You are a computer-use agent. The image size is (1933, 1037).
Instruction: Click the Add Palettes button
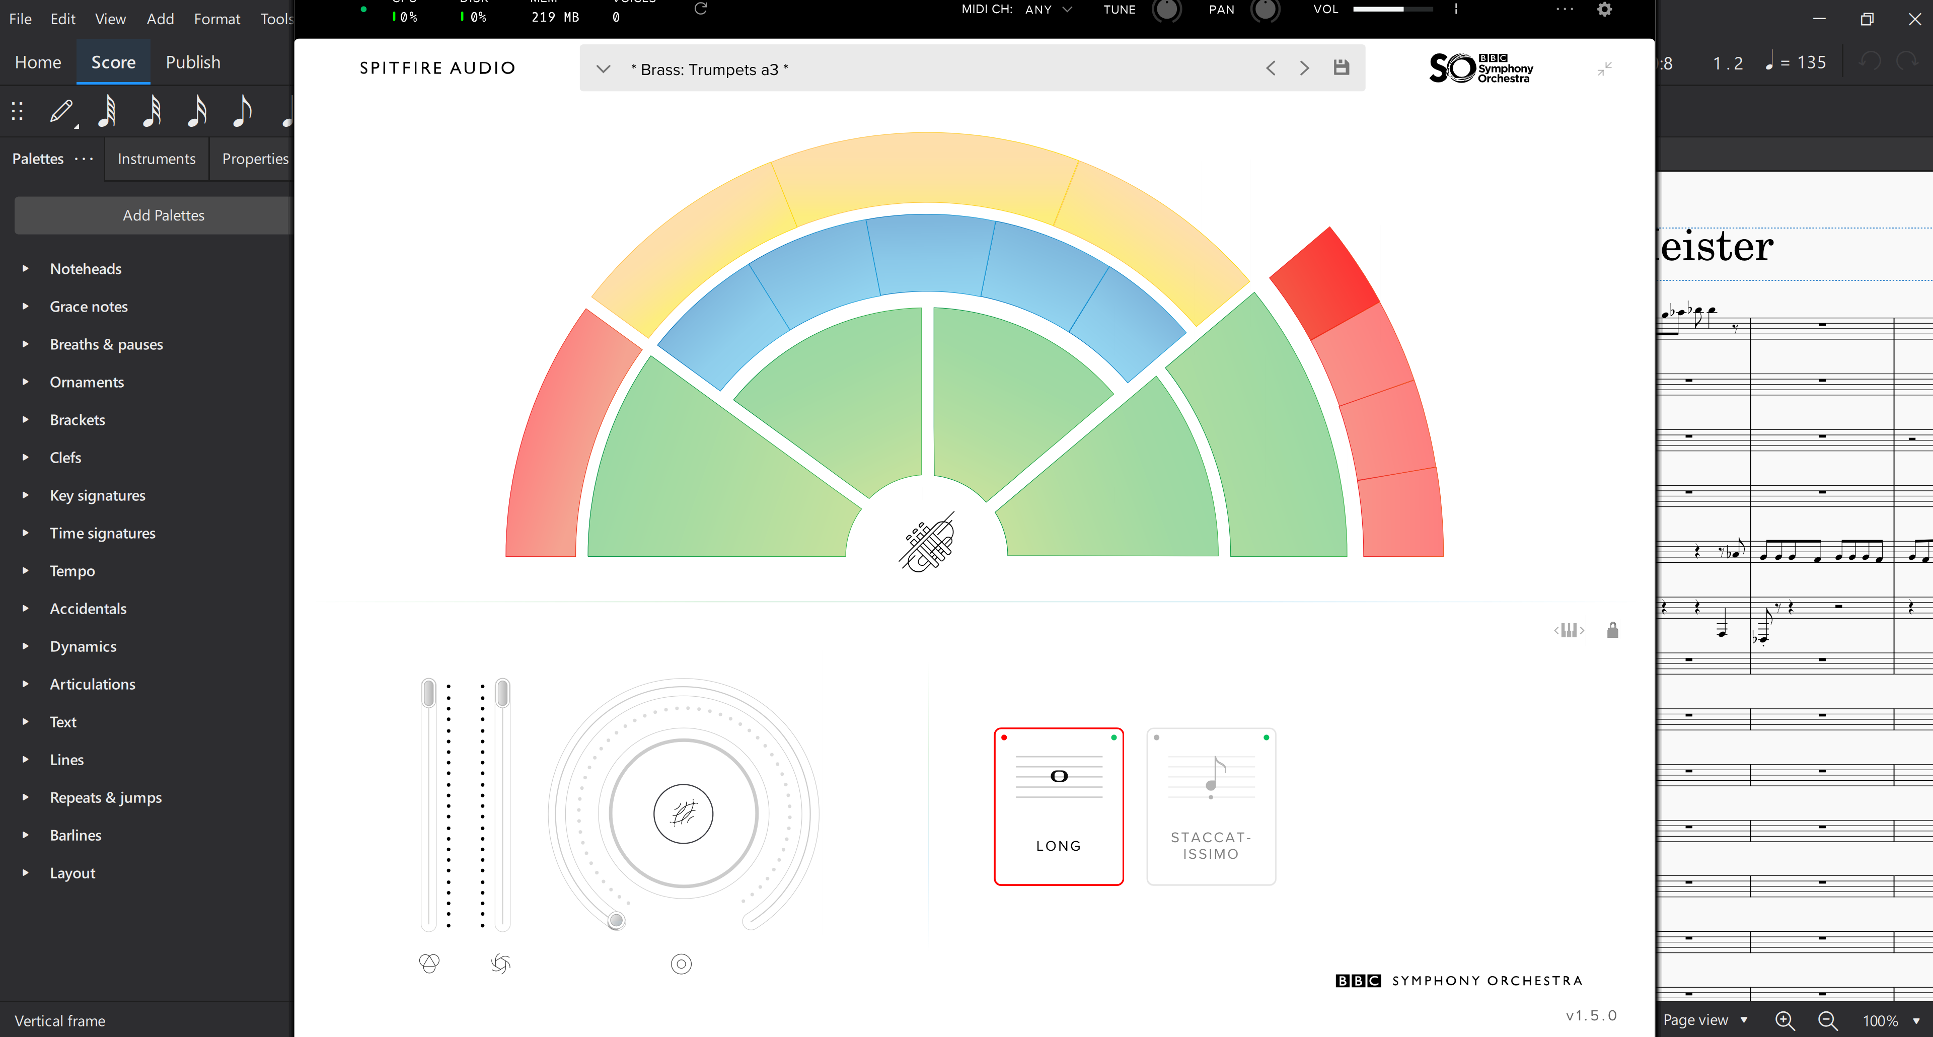click(x=163, y=215)
